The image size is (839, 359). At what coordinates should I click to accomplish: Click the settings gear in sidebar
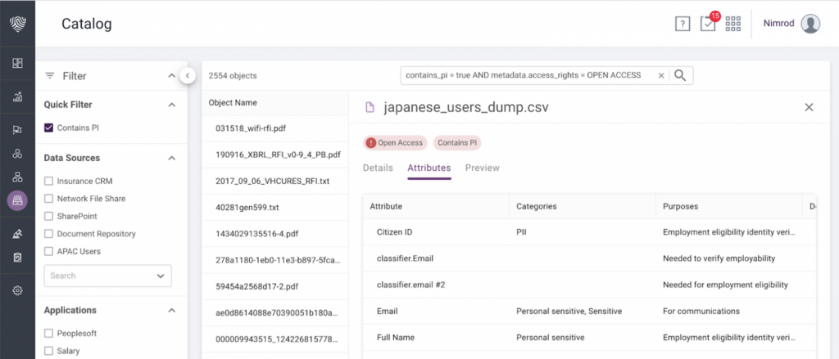[17, 290]
